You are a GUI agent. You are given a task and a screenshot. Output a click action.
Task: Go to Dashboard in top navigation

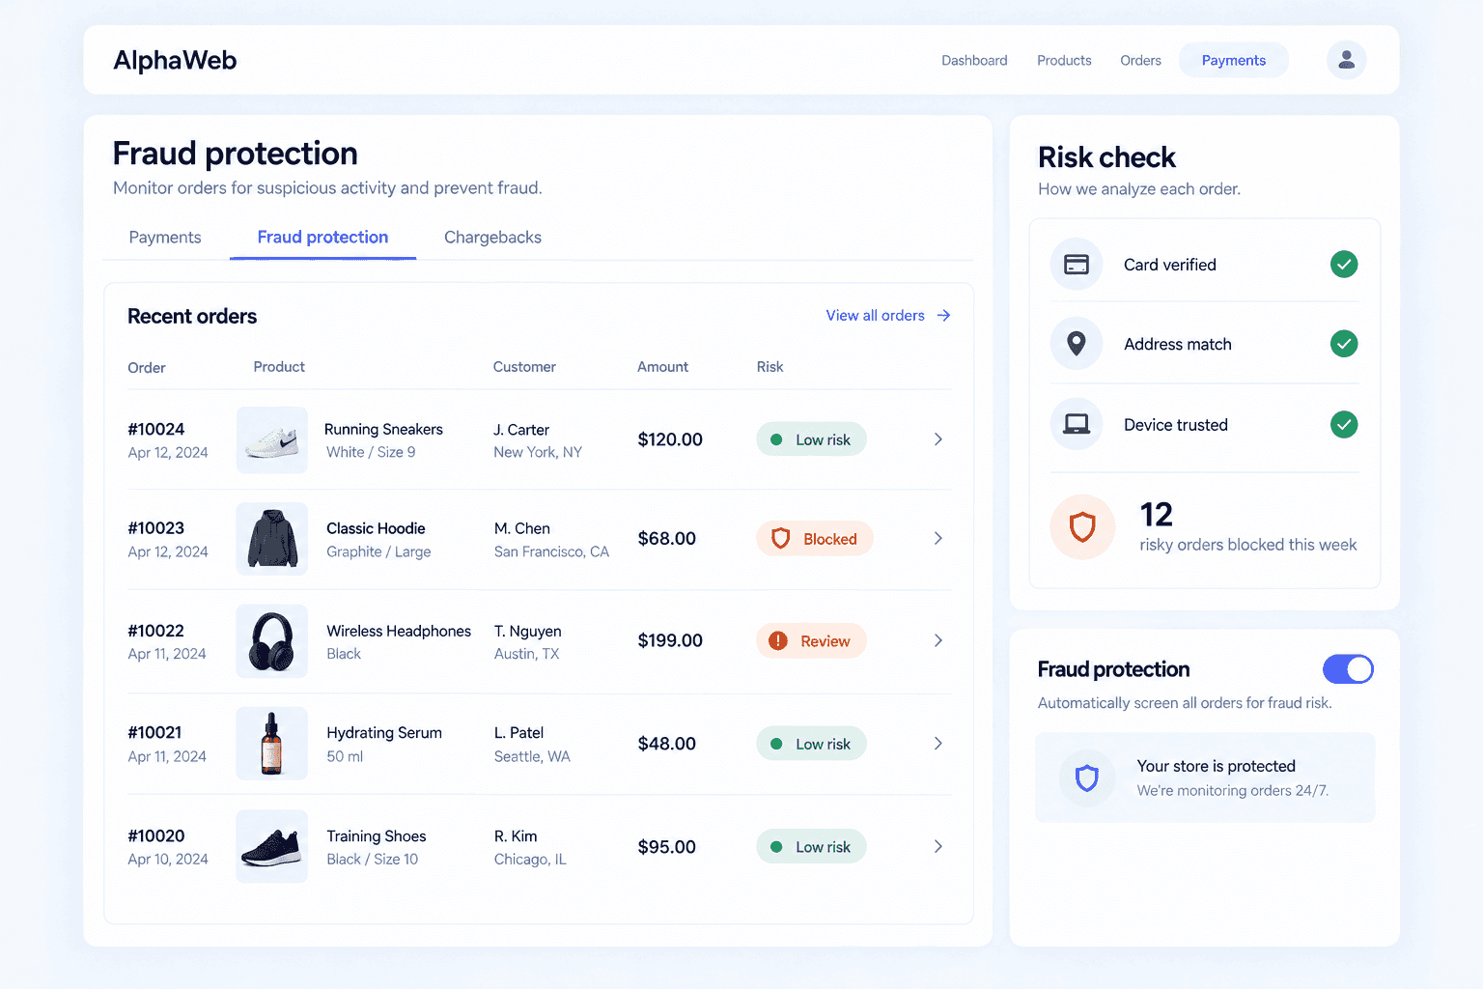(x=974, y=60)
